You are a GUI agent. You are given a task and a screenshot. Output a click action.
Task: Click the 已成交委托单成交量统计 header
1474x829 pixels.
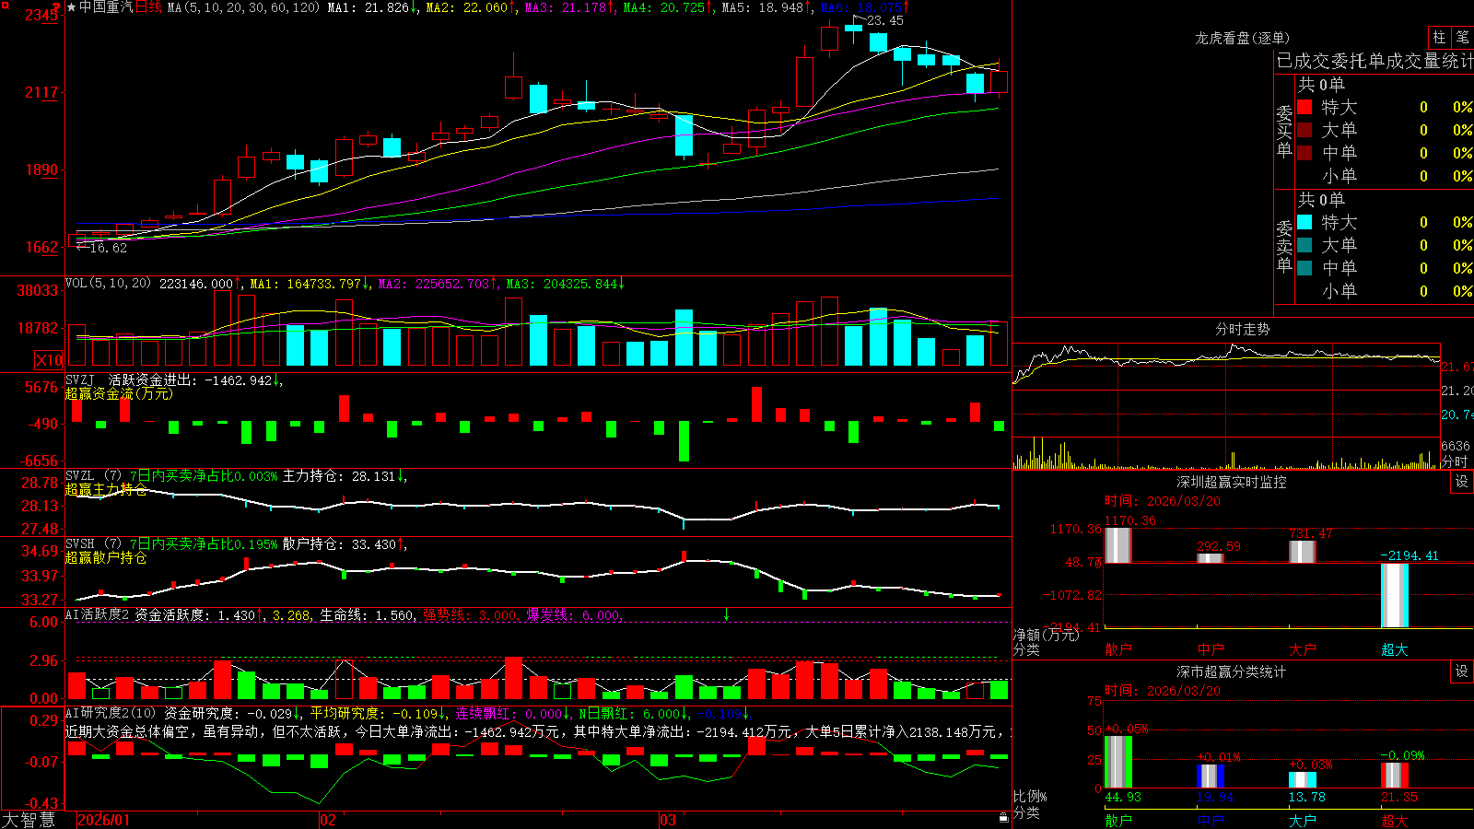1375,61
